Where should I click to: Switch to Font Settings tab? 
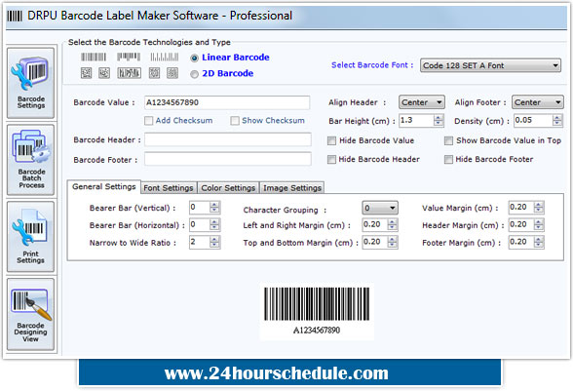click(168, 188)
